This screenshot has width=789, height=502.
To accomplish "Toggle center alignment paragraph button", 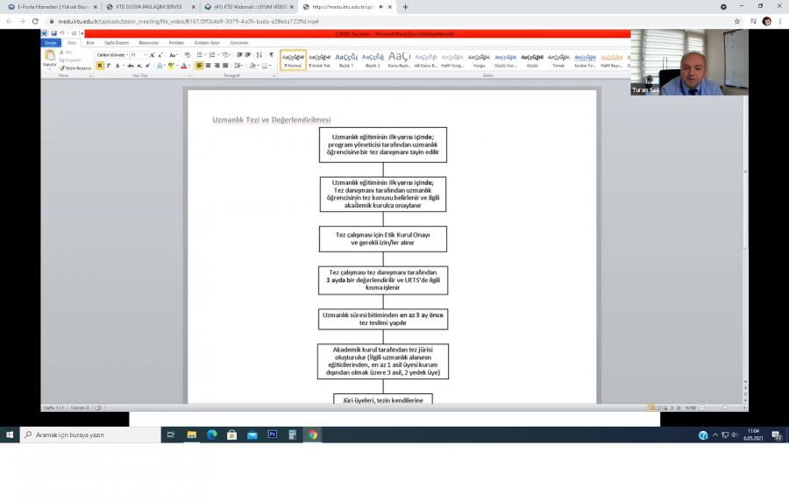I will (x=209, y=66).
